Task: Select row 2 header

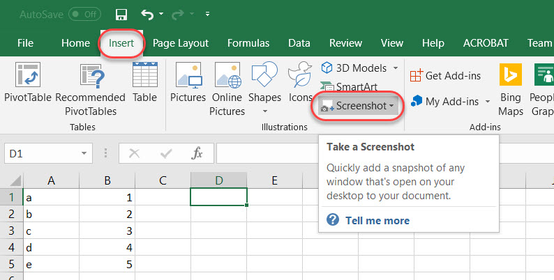Action: click(11, 214)
